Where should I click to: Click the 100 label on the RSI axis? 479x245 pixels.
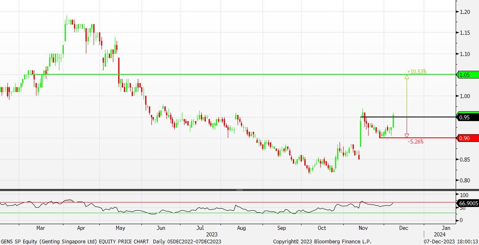(x=464, y=195)
